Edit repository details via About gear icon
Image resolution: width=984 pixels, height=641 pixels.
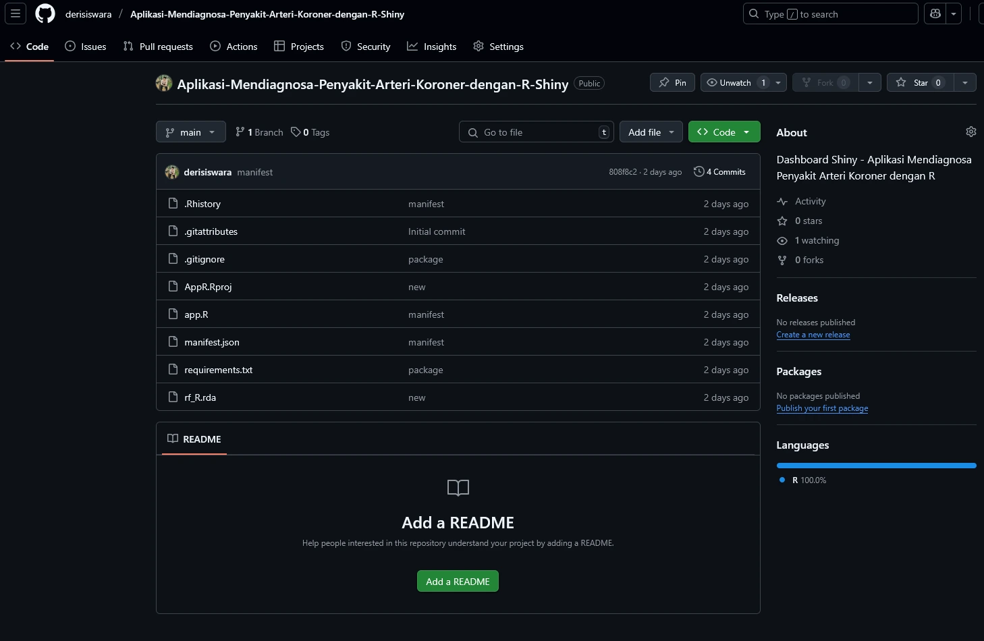coord(971,132)
